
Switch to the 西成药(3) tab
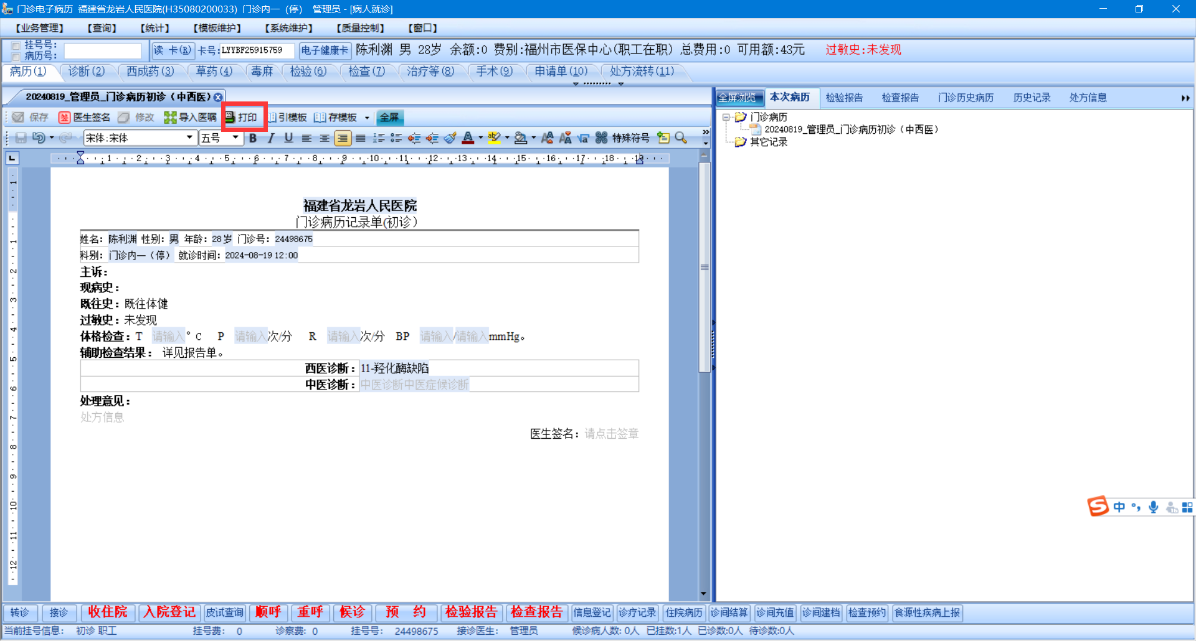click(x=150, y=72)
